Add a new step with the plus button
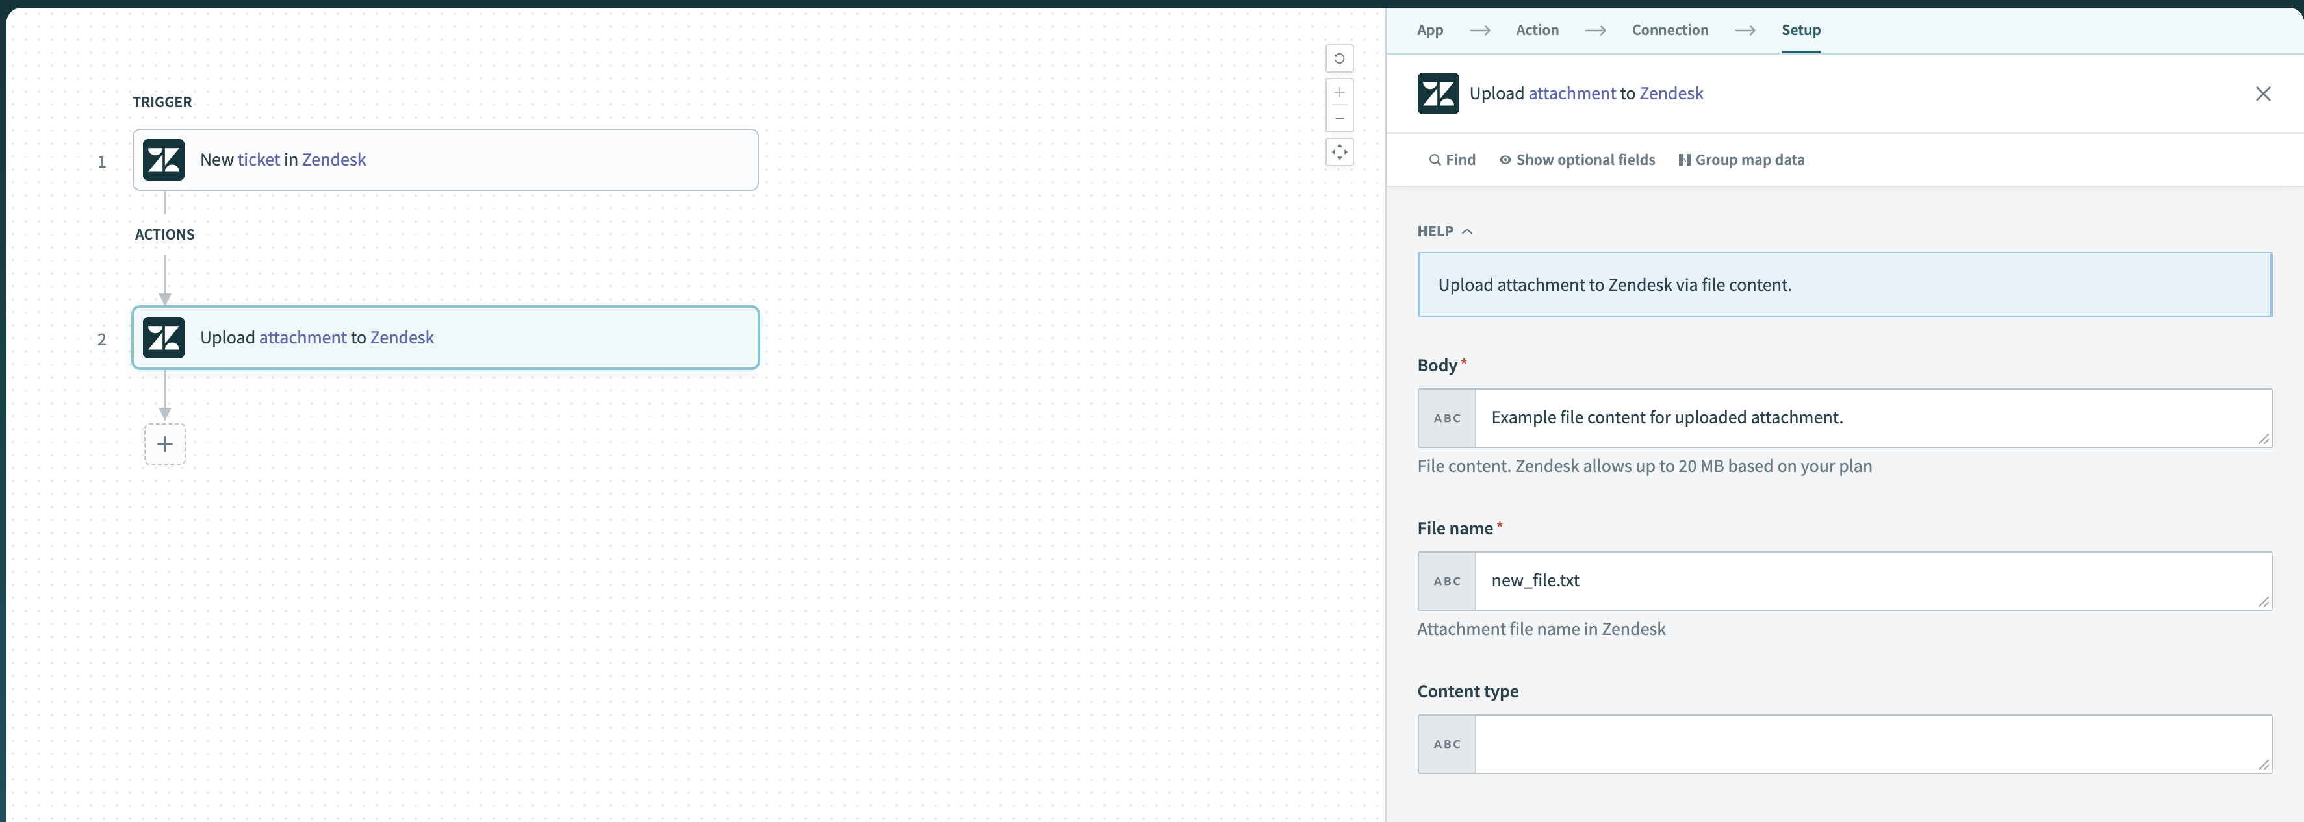This screenshot has width=2304, height=822. pos(164,443)
